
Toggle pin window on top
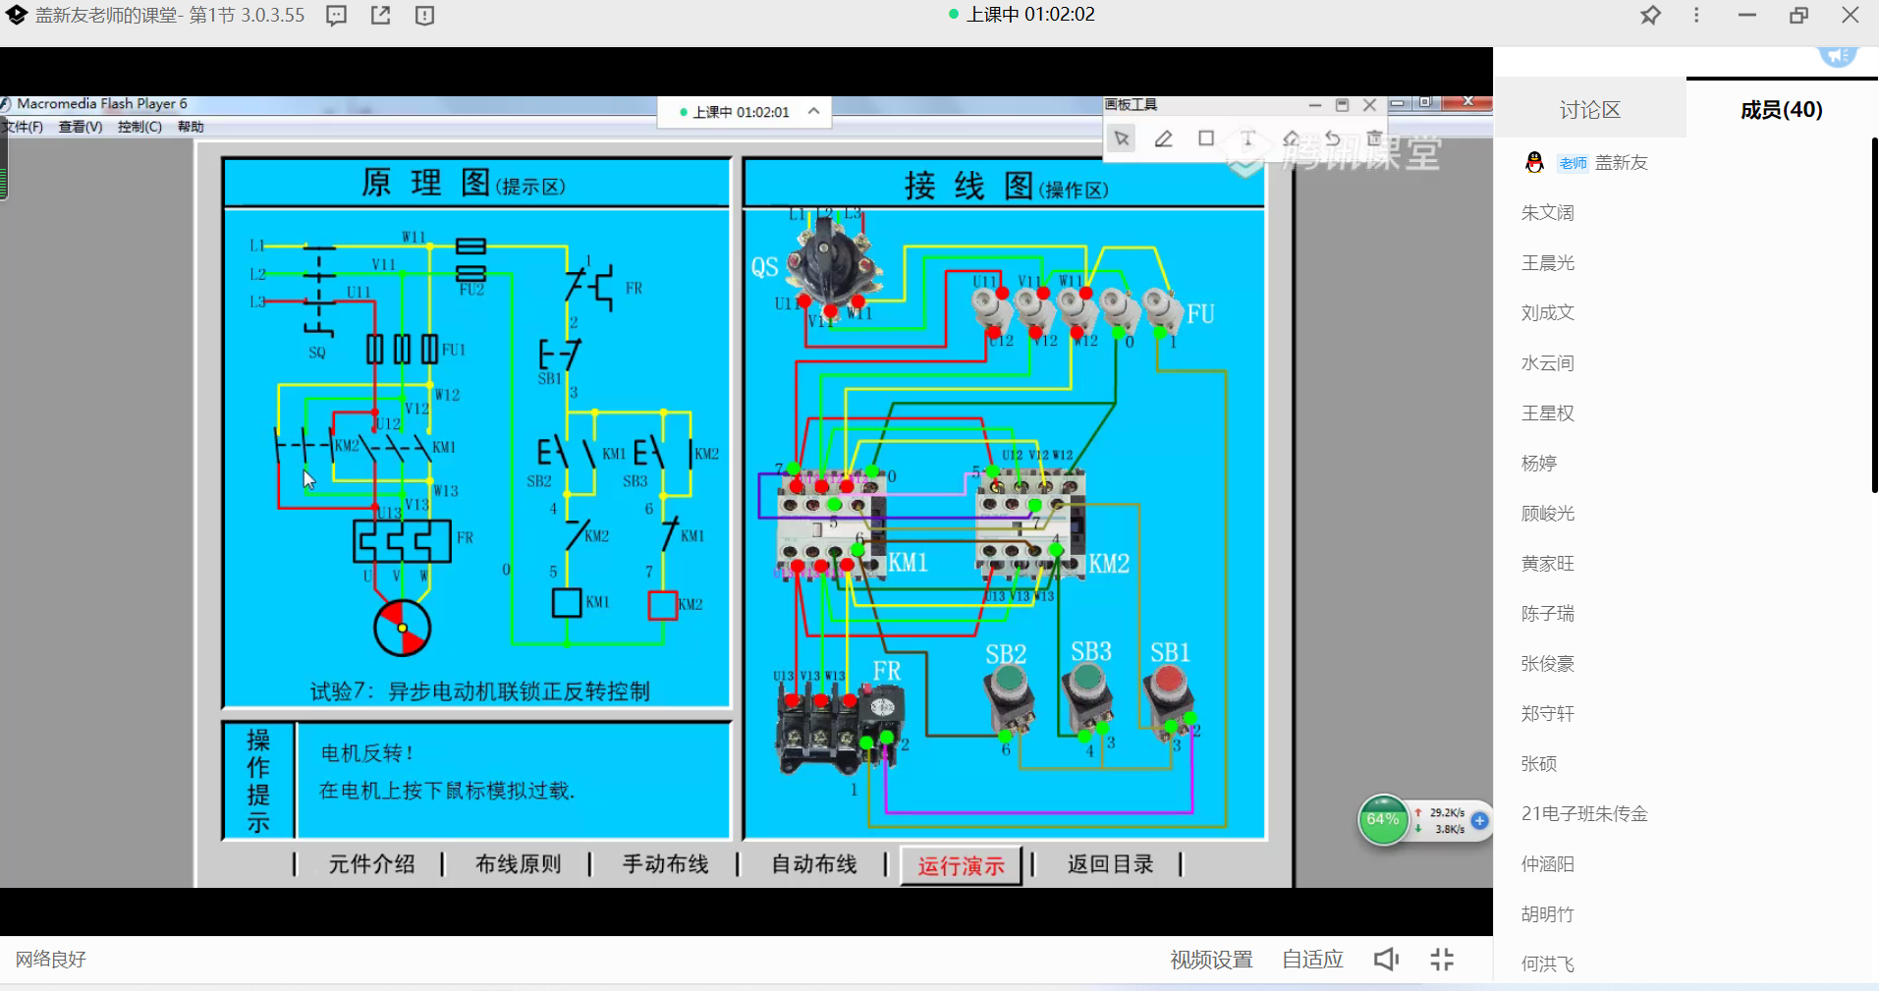1650,16
